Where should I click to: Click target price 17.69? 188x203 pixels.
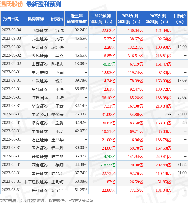(x=182, y=81)
